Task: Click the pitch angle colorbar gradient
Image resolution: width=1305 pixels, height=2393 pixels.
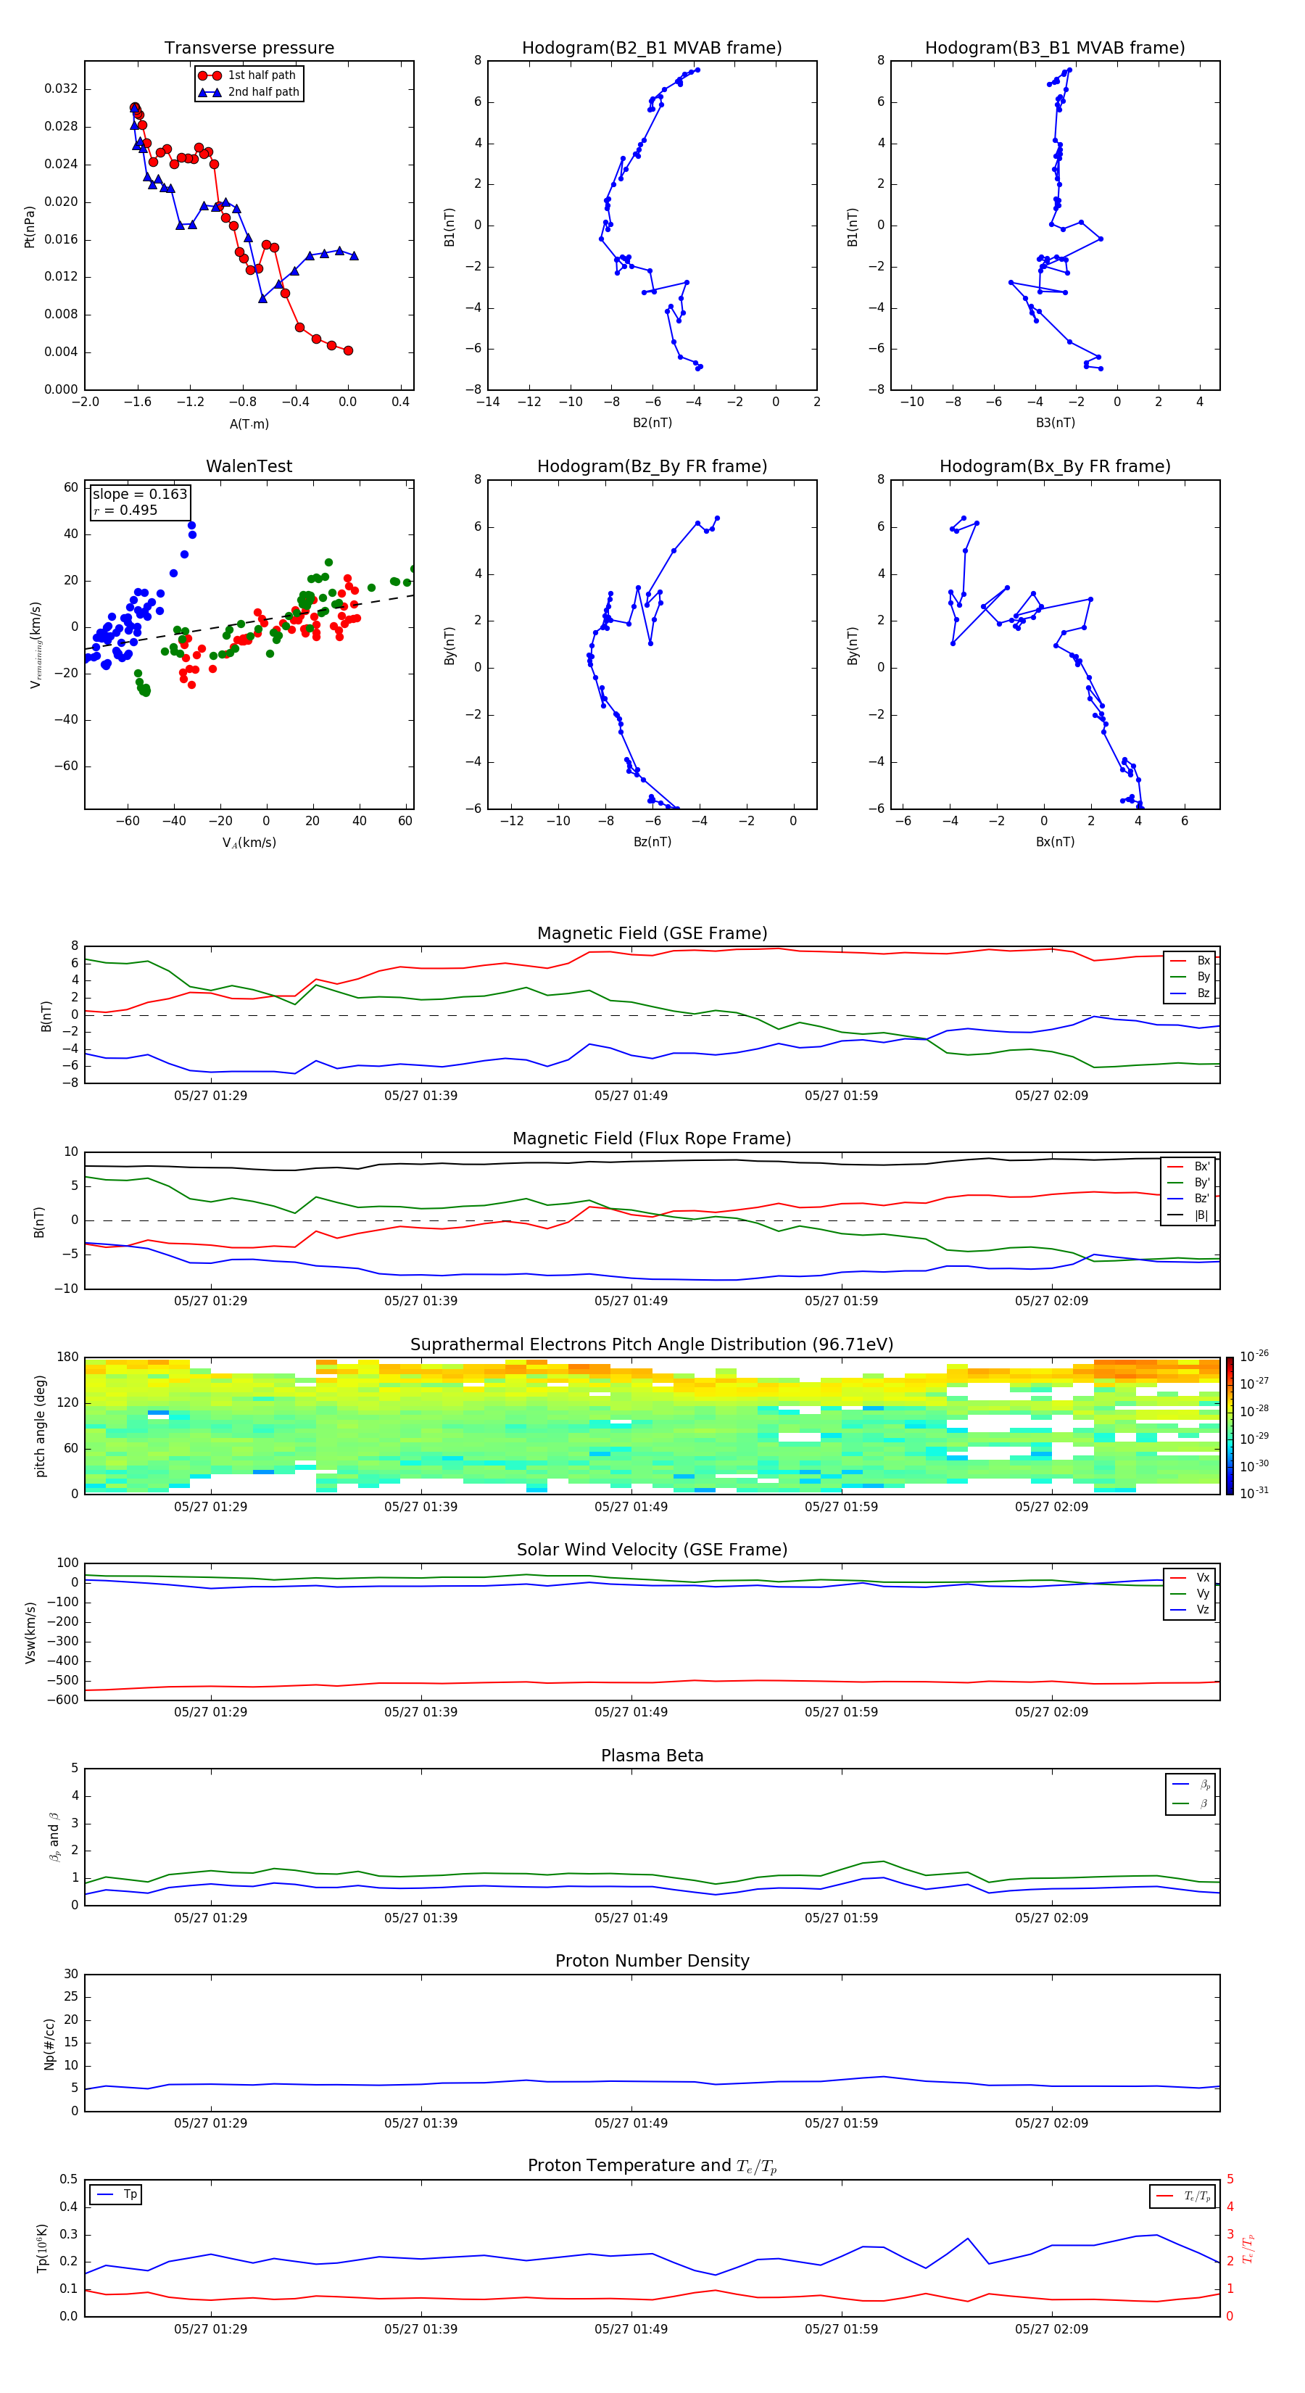Action: tap(1230, 1426)
